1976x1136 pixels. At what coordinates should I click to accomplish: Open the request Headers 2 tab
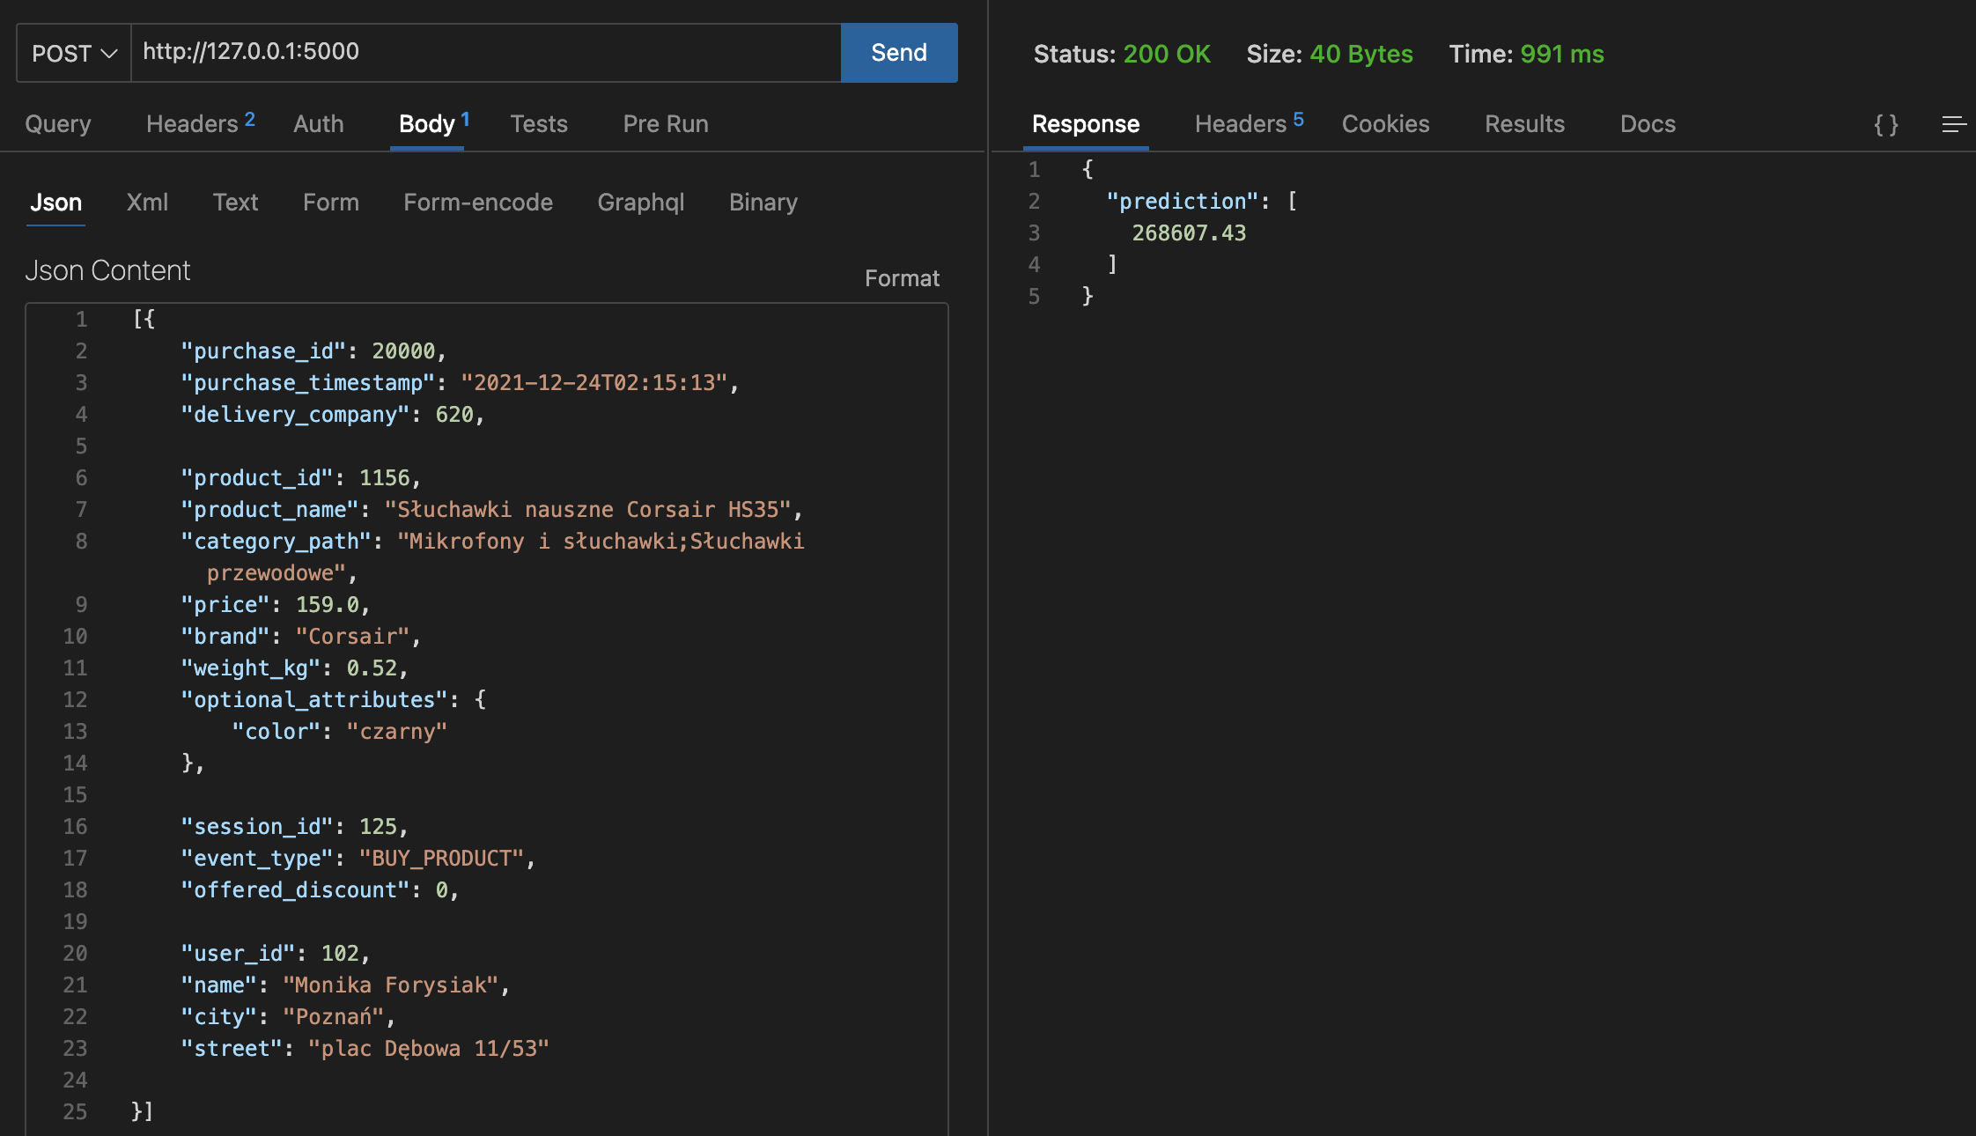[201, 124]
